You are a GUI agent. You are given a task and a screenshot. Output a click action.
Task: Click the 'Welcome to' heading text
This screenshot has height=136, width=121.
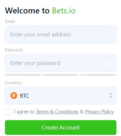tap(27, 10)
